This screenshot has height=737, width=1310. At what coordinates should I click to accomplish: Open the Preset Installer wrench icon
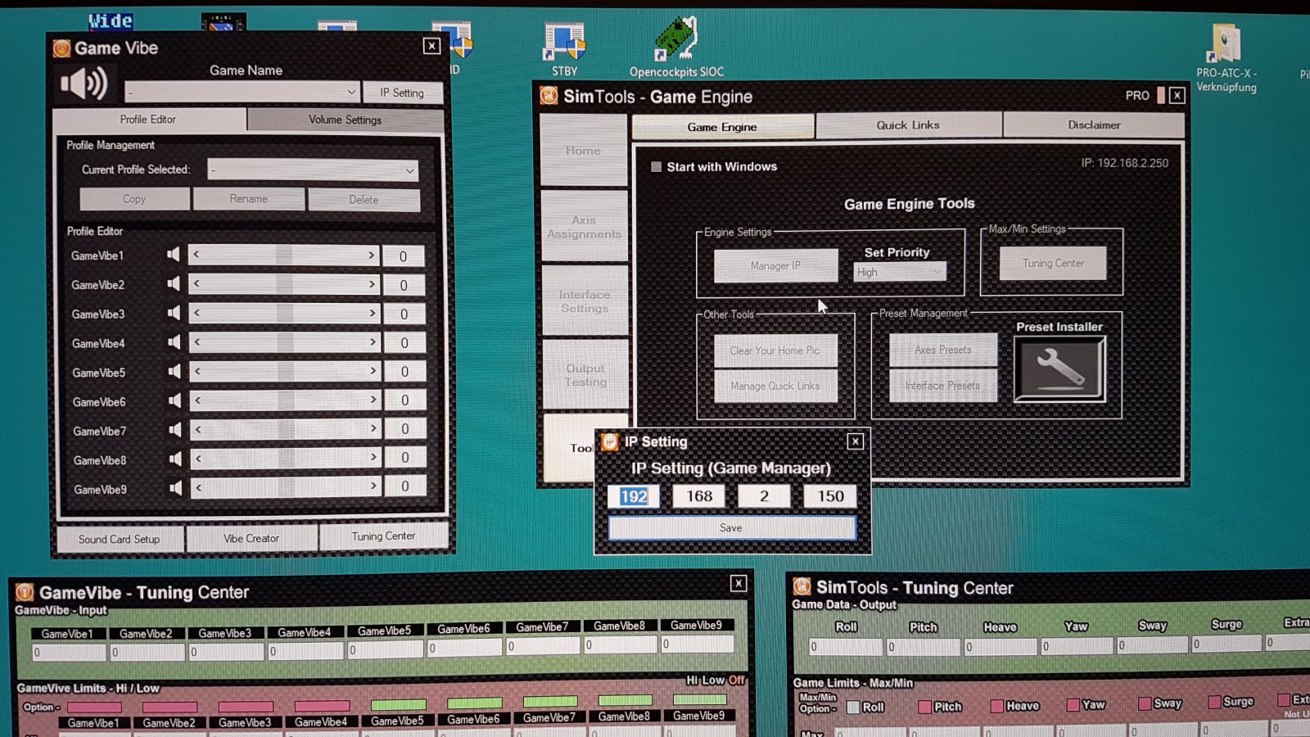[x=1059, y=369]
